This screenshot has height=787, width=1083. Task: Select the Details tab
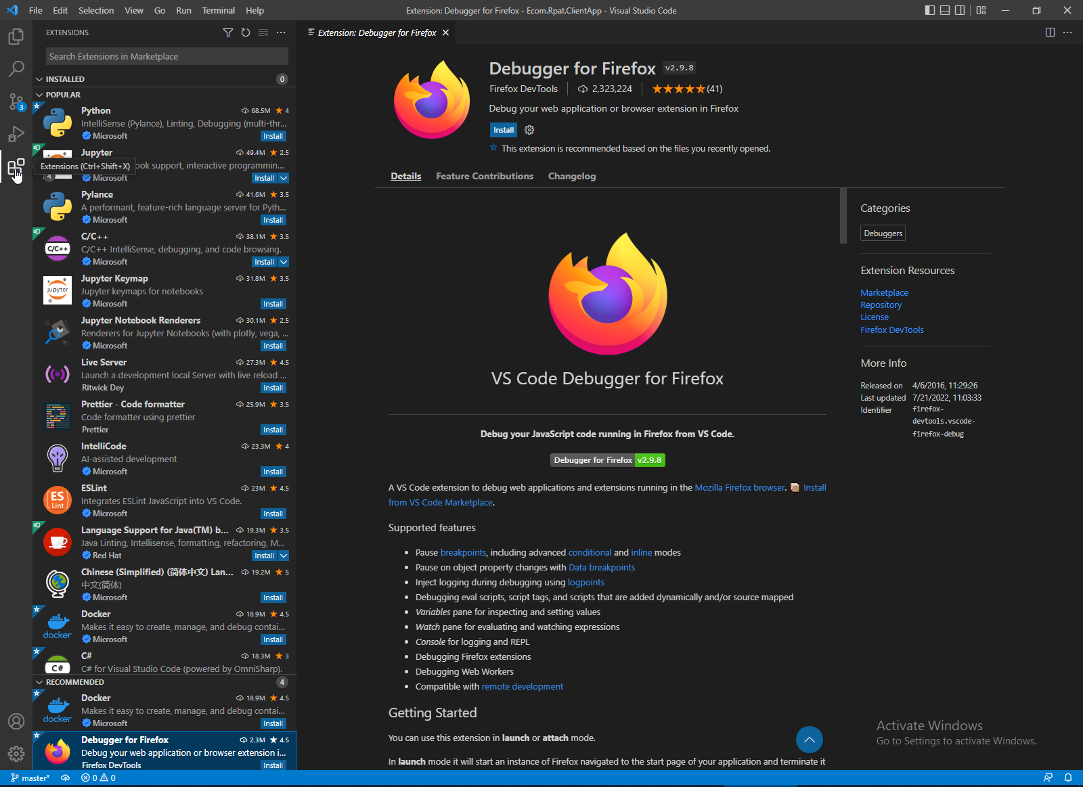pyautogui.click(x=405, y=176)
